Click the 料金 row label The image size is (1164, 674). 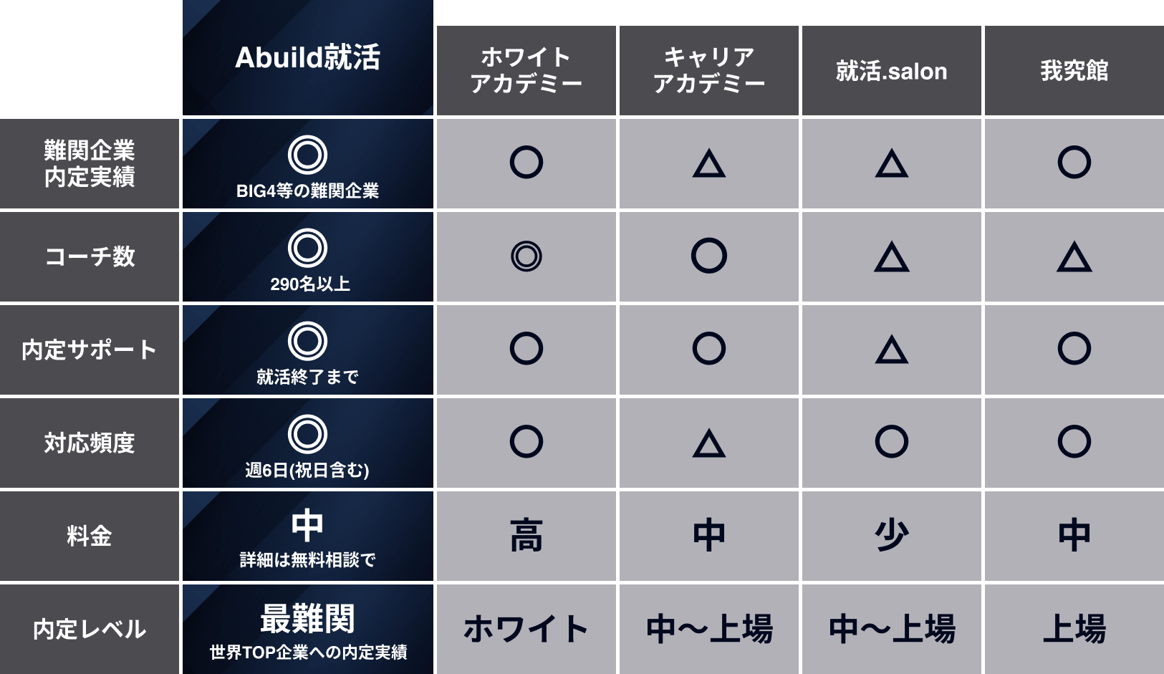click(90, 536)
